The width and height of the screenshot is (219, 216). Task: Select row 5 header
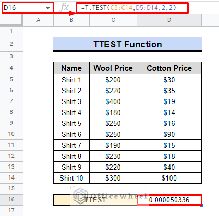click(x=11, y=80)
